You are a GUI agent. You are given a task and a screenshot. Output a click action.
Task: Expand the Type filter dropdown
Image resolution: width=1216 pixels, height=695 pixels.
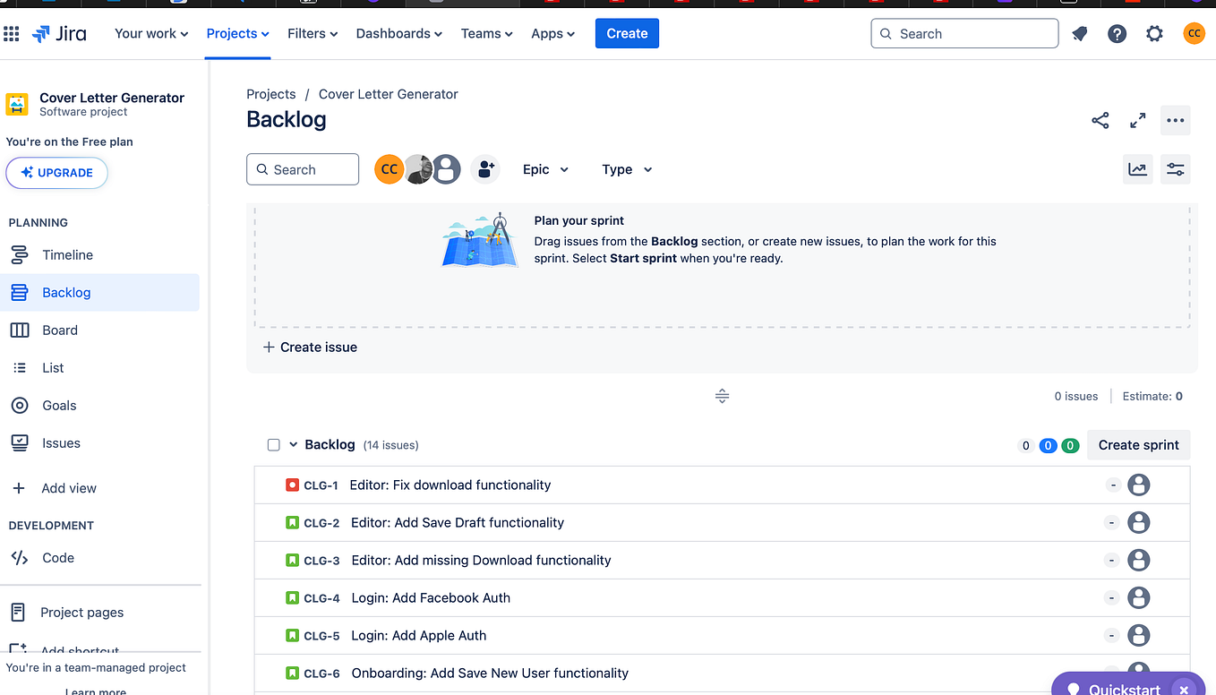[627, 169]
